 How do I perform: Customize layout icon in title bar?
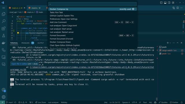[173, 3]
